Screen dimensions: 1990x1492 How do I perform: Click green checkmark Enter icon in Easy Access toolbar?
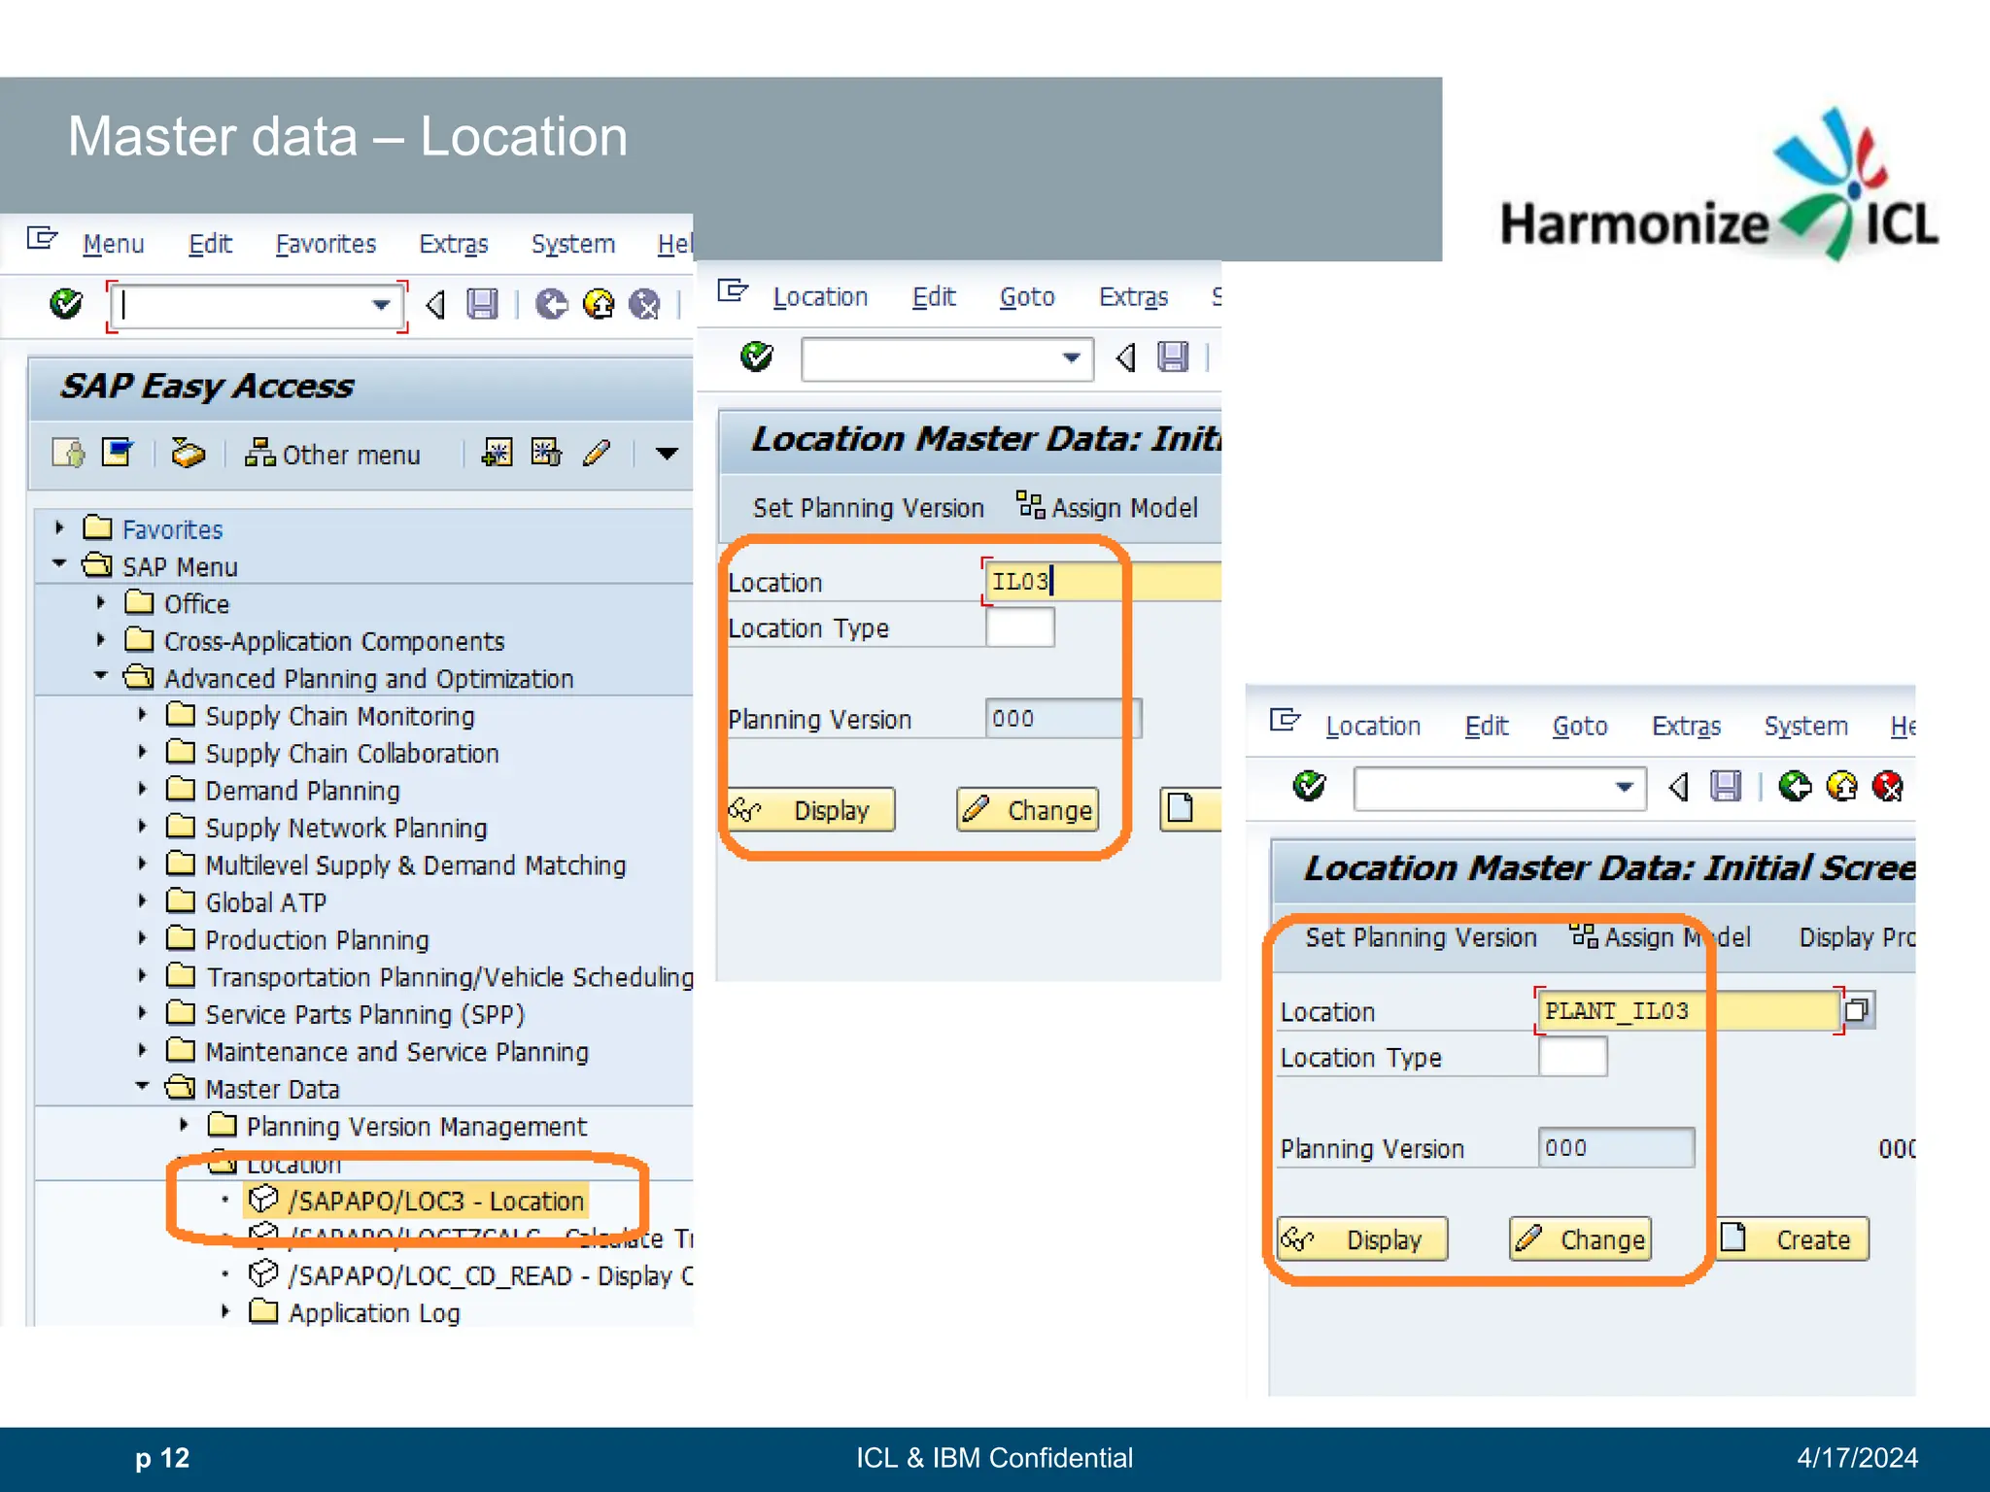coord(65,304)
